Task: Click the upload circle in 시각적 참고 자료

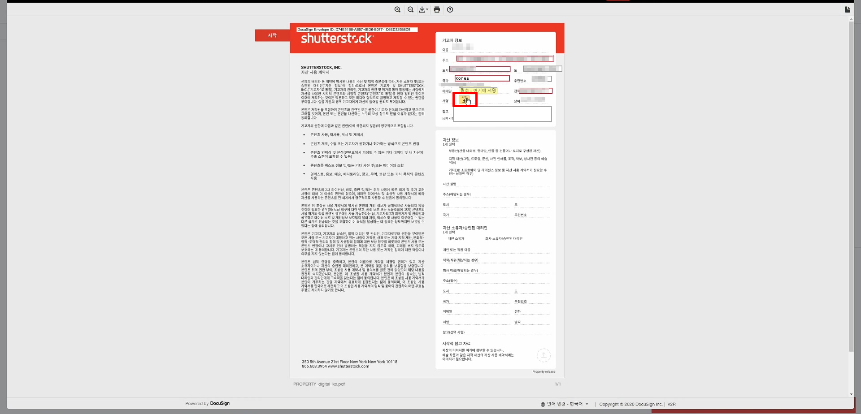Action: click(x=544, y=355)
